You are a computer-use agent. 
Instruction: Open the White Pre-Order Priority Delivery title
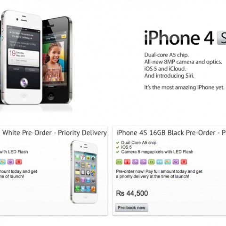click(x=55, y=133)
